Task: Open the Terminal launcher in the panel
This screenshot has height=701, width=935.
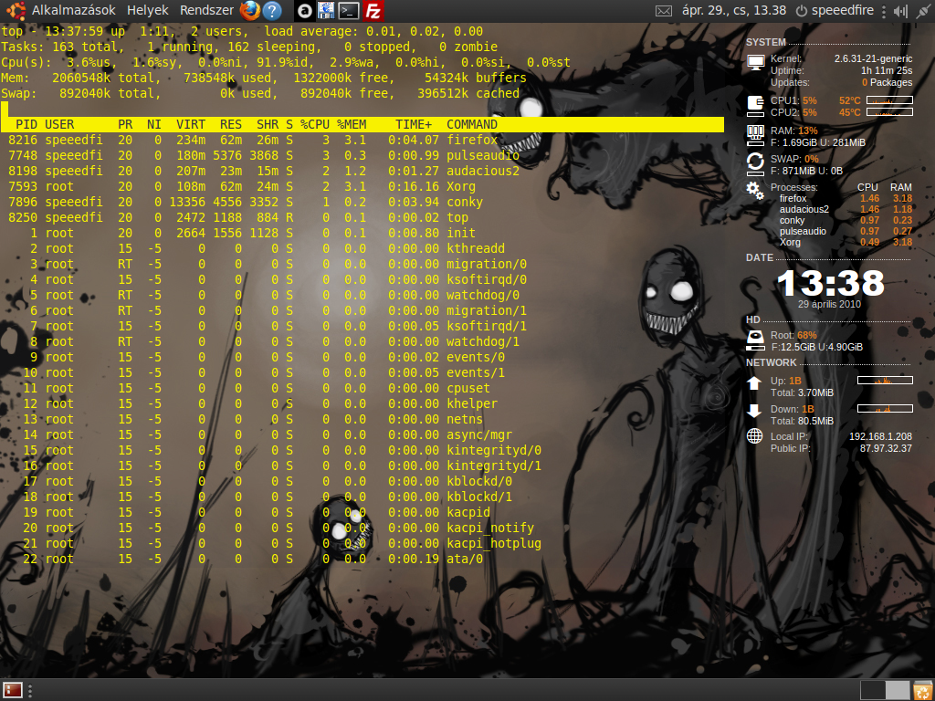Action: 349,10
